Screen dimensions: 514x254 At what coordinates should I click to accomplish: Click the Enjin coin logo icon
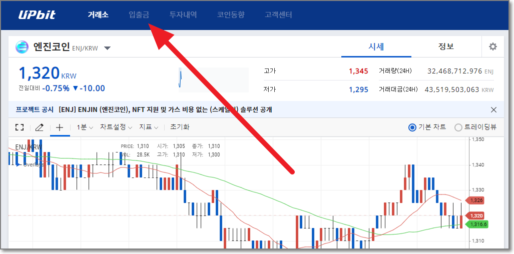coord(22,47)
